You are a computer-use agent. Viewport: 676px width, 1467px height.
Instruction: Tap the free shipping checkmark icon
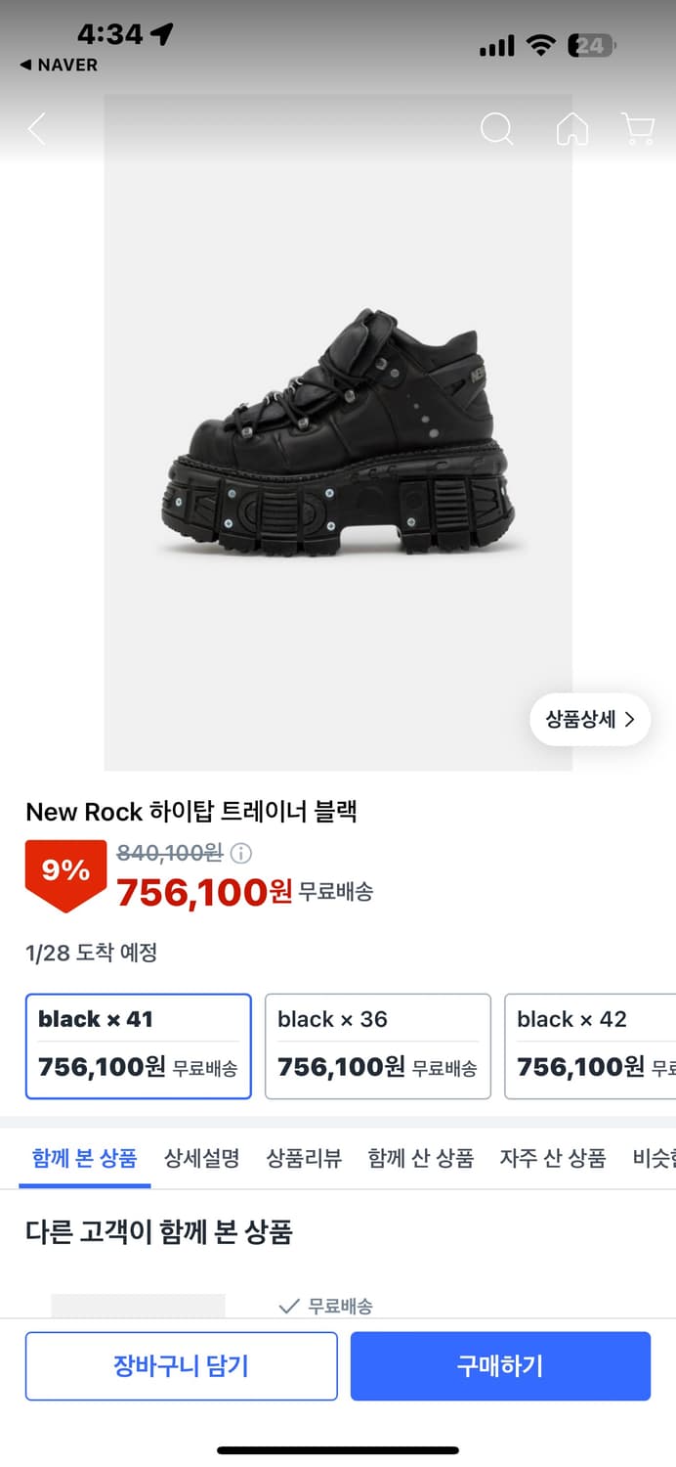point(289,1305)
